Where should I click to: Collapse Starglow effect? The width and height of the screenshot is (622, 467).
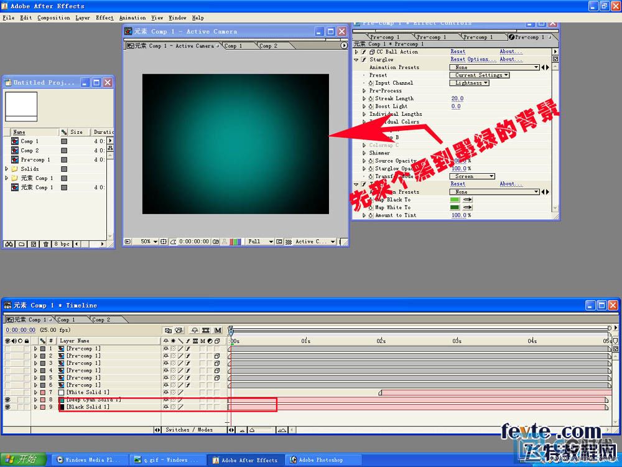[356, 60]
